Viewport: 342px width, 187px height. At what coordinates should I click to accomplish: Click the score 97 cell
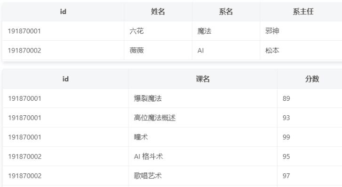point(310,176)
